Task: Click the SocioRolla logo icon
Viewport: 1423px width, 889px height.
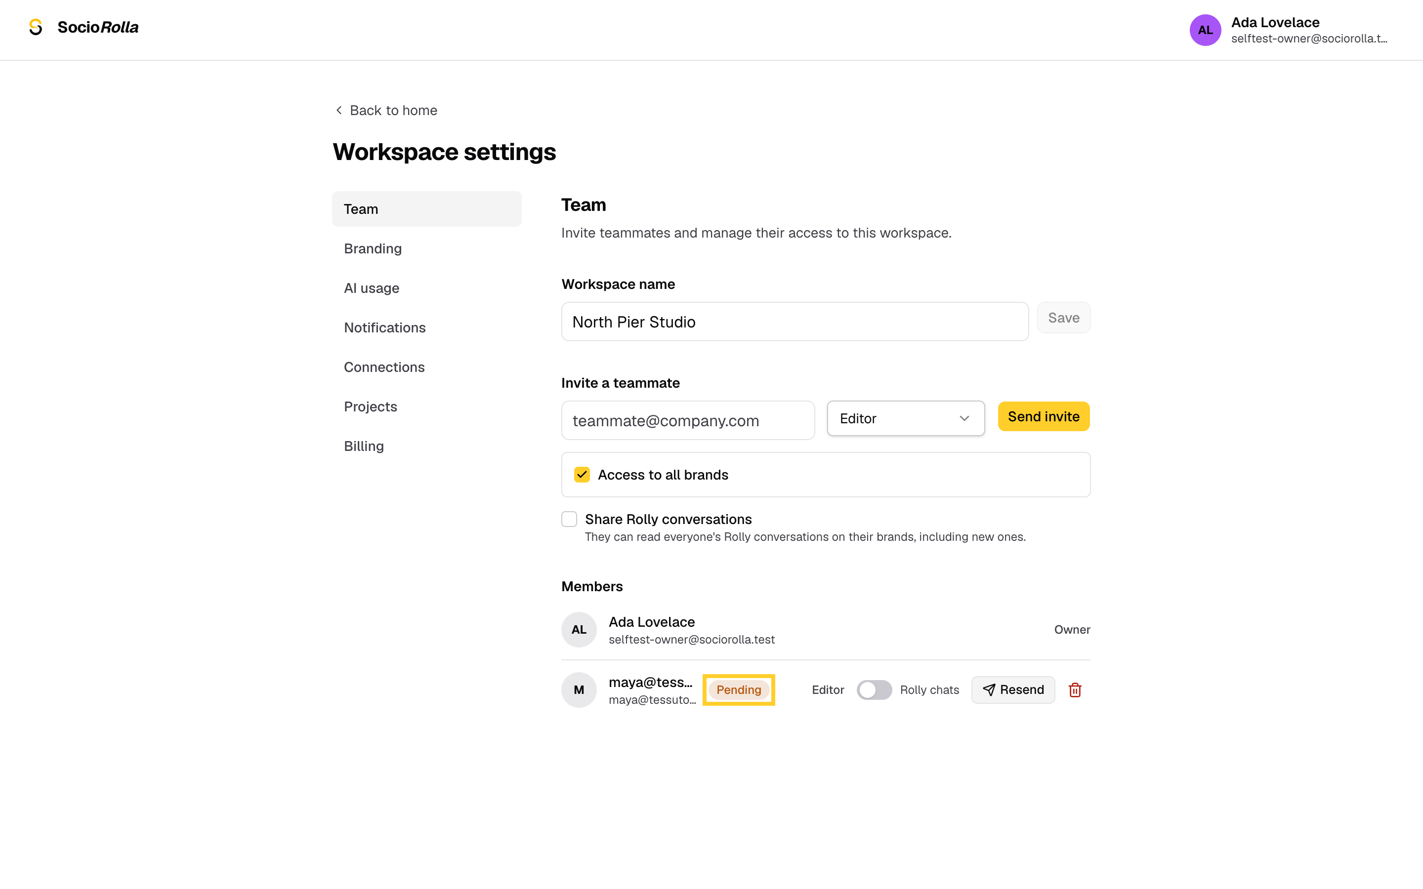Action: 36,27
